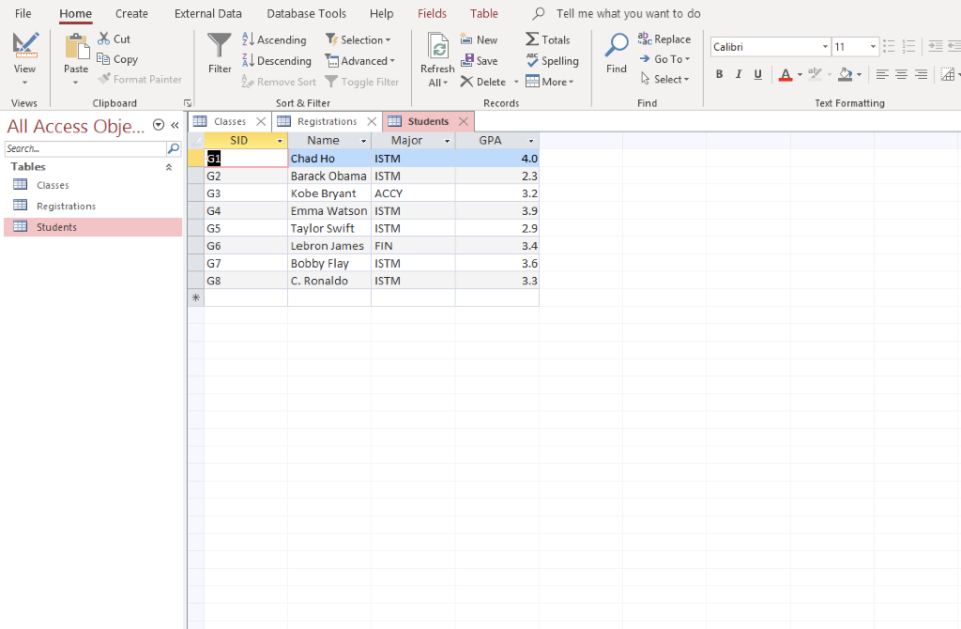Open the Create ribbon tab
This screenshot has width=961, height=629.
tap(130, 13)
